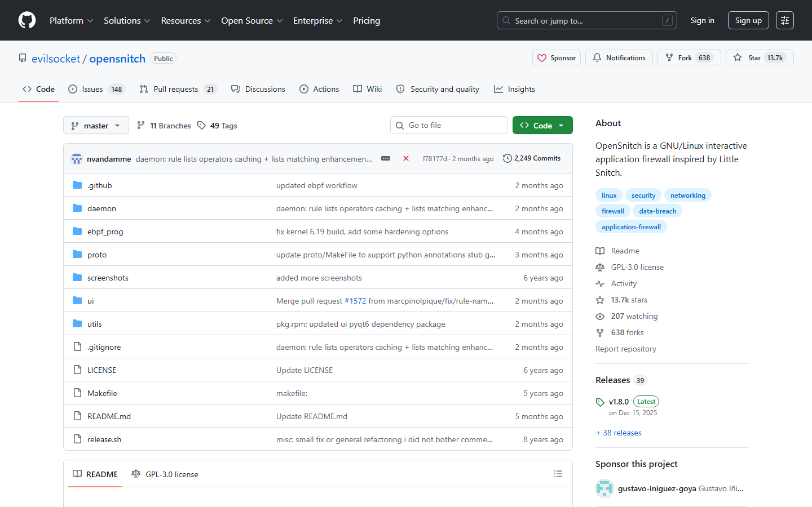This screenshot has width=812, height=507.
Task: Open the Insights tab
Action: pyautogui.click(x=514, y=89)
